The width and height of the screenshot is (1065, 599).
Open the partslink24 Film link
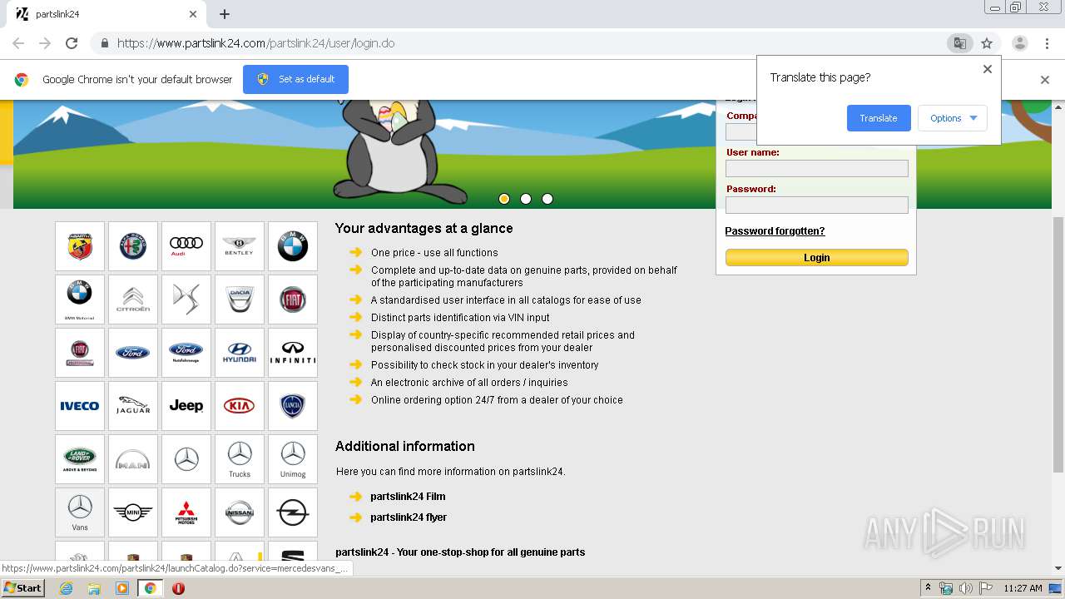point(408,497)
